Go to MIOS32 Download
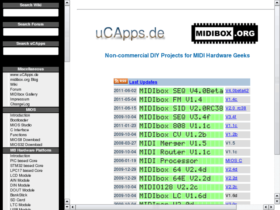 coord(26,144)
